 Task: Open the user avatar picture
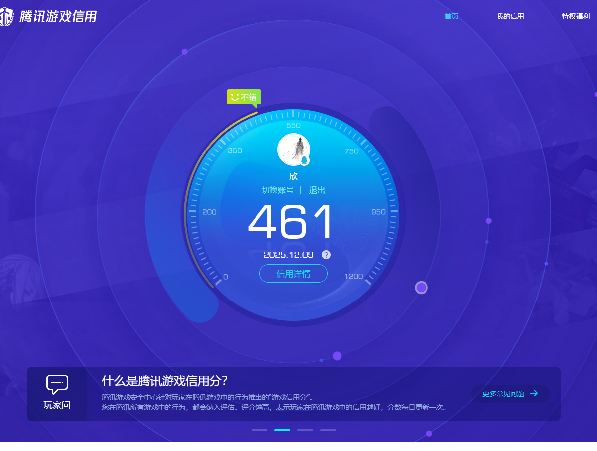(x=293, y=149)
